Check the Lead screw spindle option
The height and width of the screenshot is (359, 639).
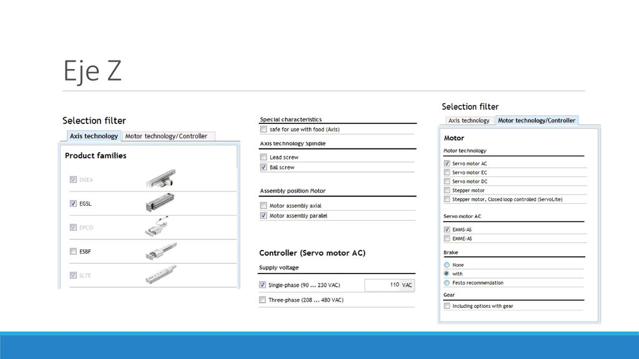264,157
